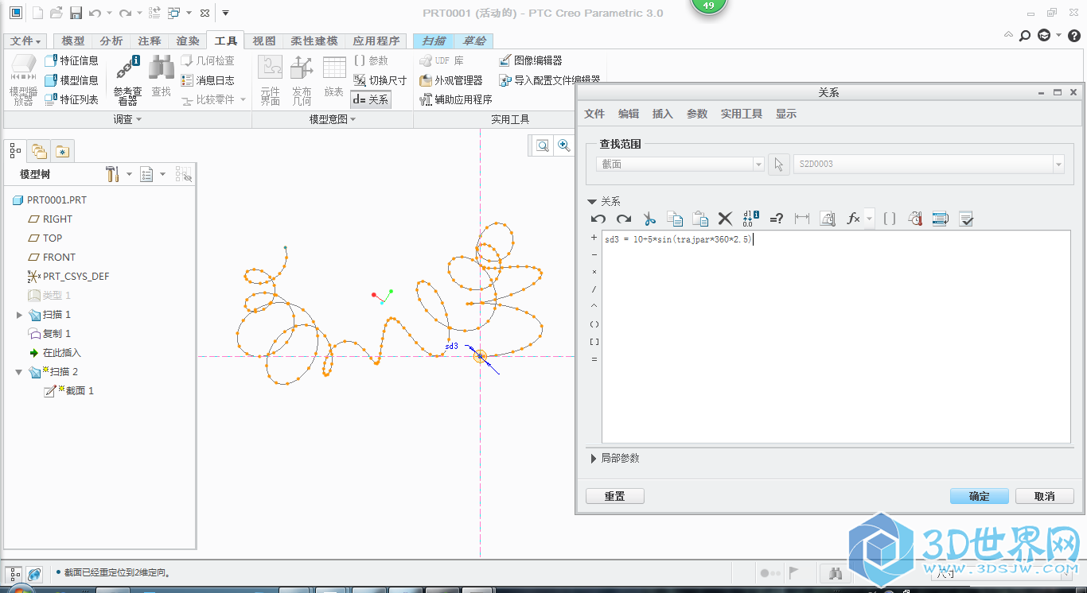
Task: Open the 文件 menu in the Relations dialog
Action: [594, 114]
